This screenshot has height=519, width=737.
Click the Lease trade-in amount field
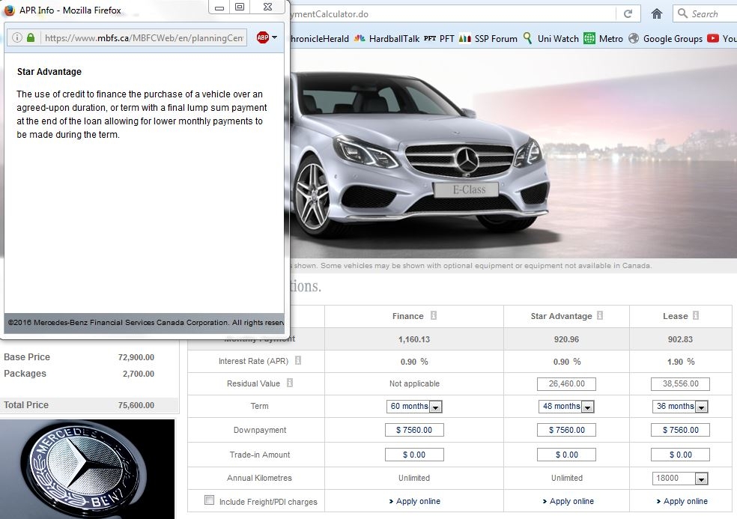(680, 455)
